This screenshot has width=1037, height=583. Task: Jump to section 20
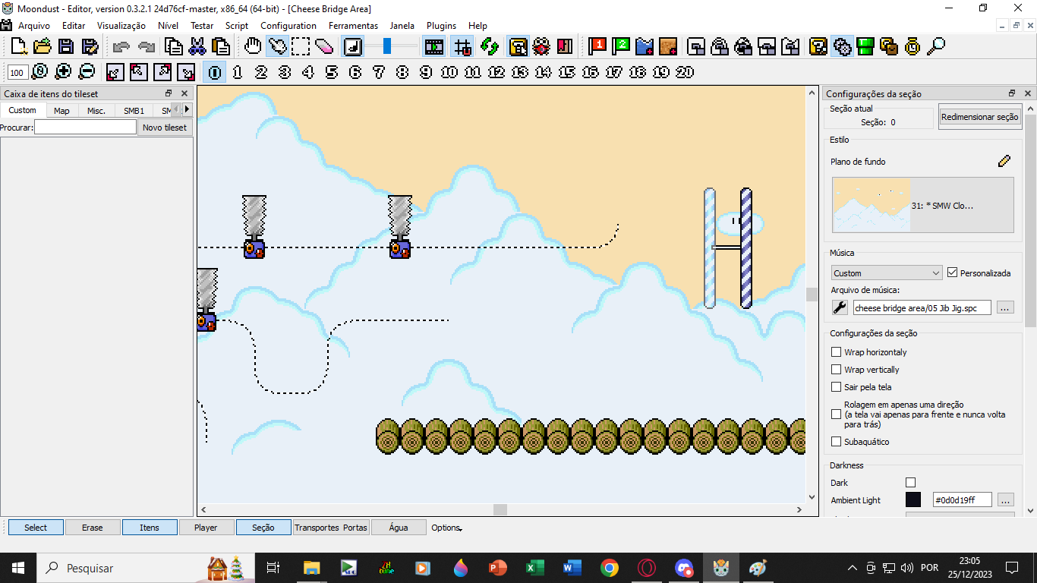[x=685, y=72]
